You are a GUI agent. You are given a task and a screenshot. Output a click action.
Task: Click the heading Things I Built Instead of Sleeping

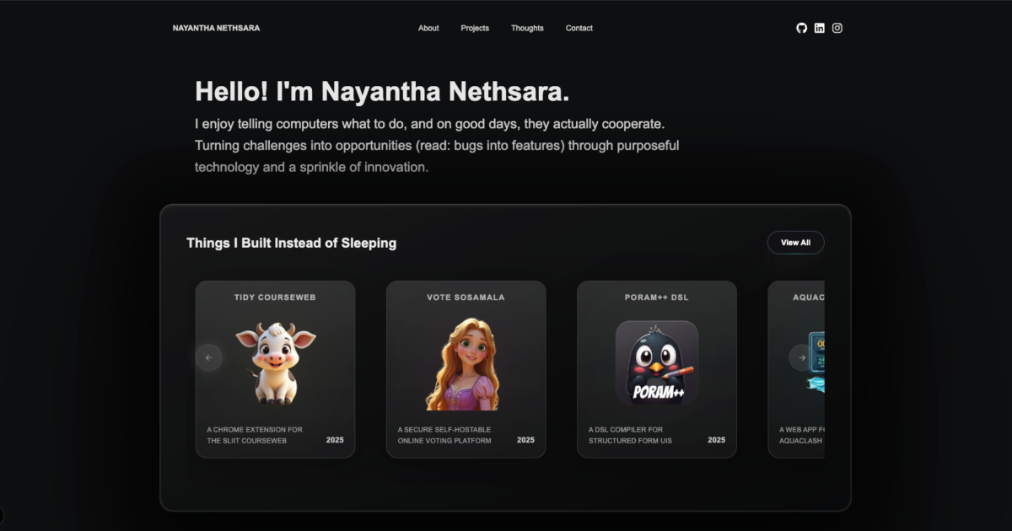[x=291, y=243]
